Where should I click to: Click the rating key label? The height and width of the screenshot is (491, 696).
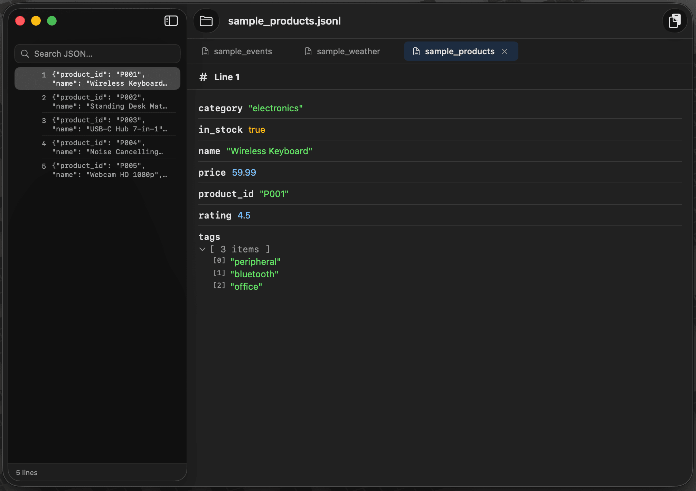[x=215, y=215]
